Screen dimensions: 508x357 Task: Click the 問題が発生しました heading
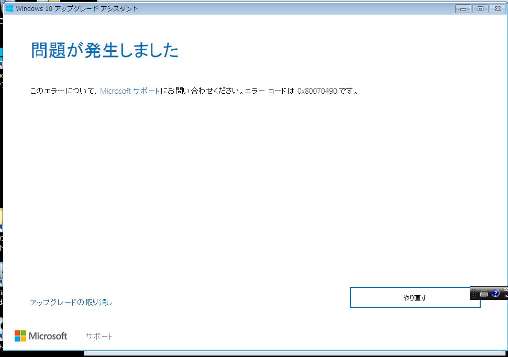(105, 51)
